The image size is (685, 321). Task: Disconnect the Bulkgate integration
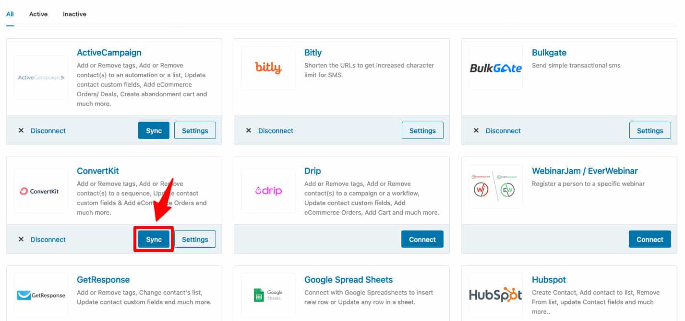click(503, 130)
